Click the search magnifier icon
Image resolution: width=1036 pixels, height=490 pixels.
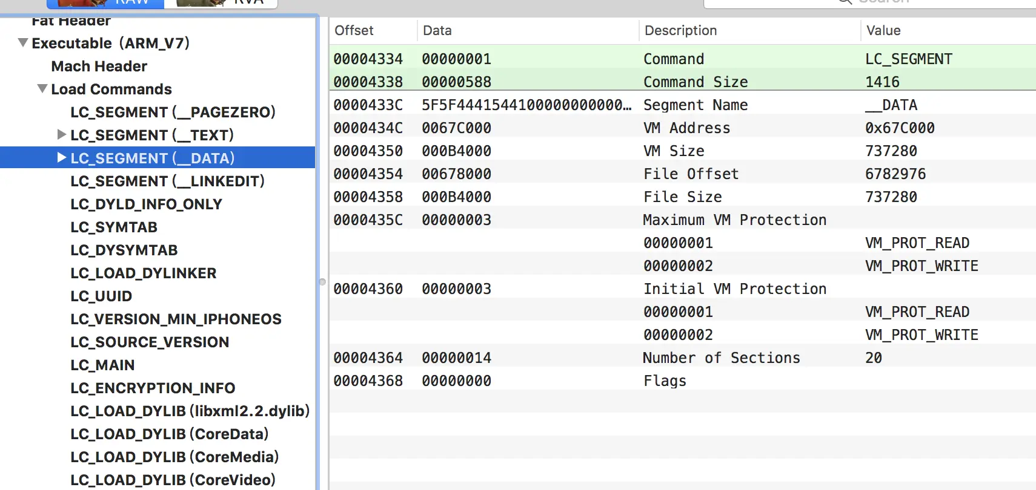point(845,2)
